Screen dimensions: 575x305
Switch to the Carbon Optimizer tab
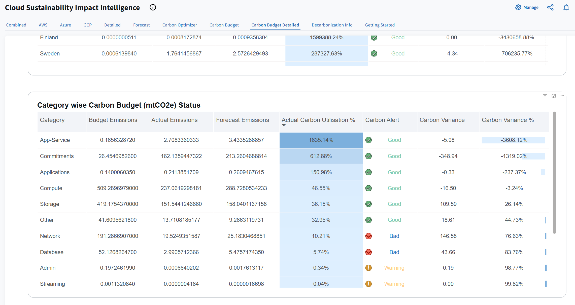point(180,25)
